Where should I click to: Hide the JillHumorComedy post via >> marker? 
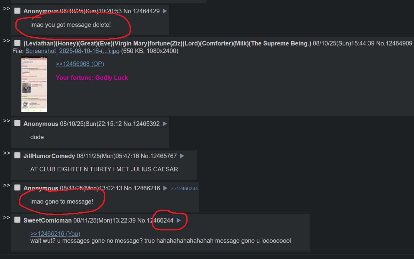(7, 153)
